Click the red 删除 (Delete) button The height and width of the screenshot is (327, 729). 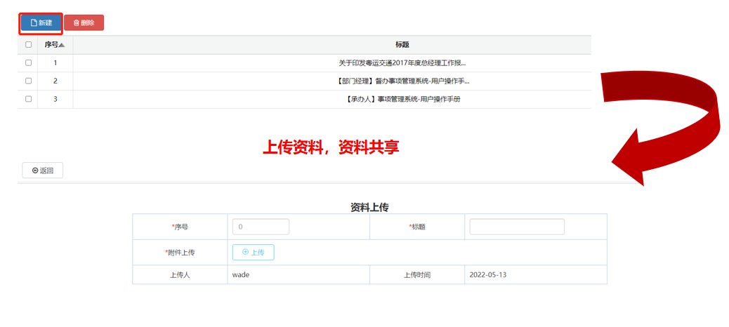click(84, 23)
